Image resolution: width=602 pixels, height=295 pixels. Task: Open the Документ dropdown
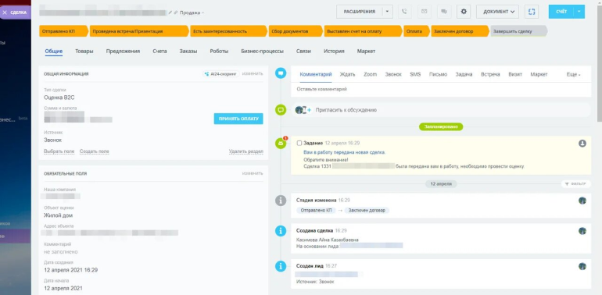pos(497,12)
